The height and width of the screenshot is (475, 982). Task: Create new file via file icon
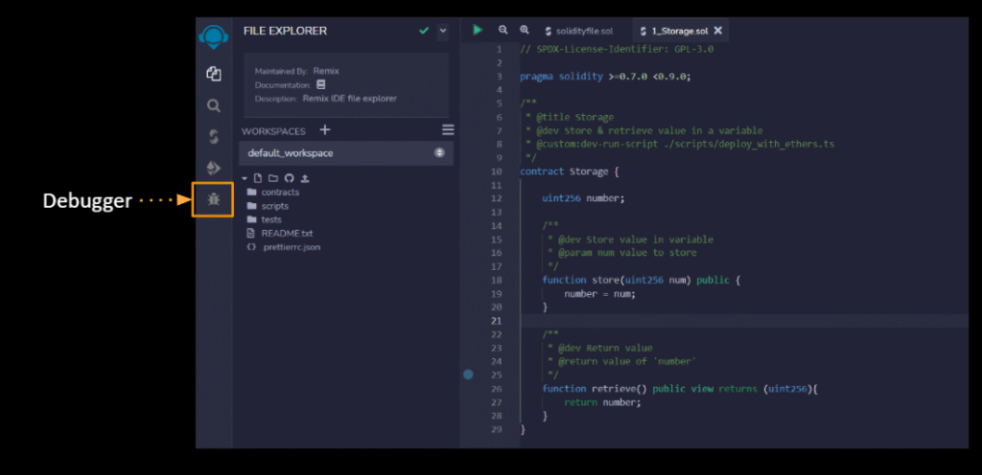tap(257, 179)
